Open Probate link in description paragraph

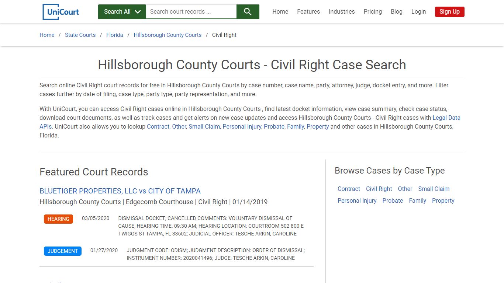tap(275, 126)
